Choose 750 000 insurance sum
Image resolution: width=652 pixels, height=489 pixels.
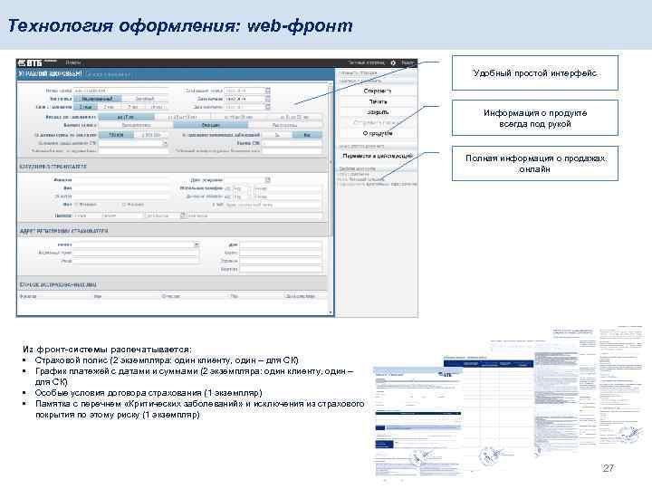point(116,135)
